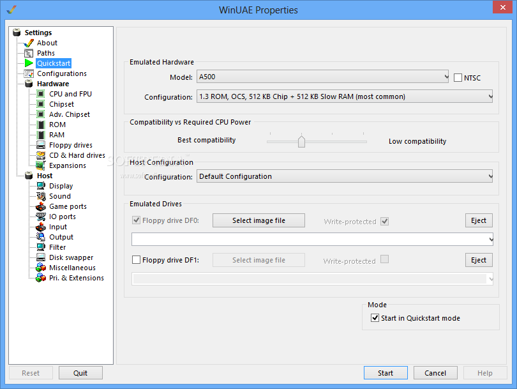Toggle DF0 Write-protected checkbox
The image size is (517, 389).
(384, 222)
